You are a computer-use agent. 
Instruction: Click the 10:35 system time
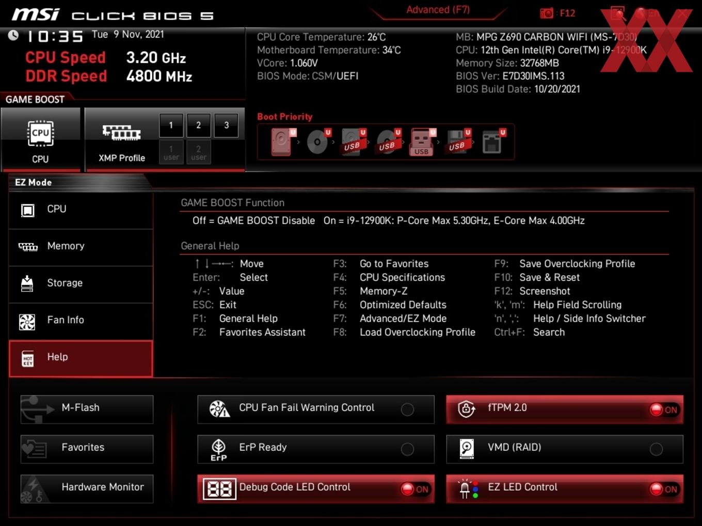pos(55,37)
